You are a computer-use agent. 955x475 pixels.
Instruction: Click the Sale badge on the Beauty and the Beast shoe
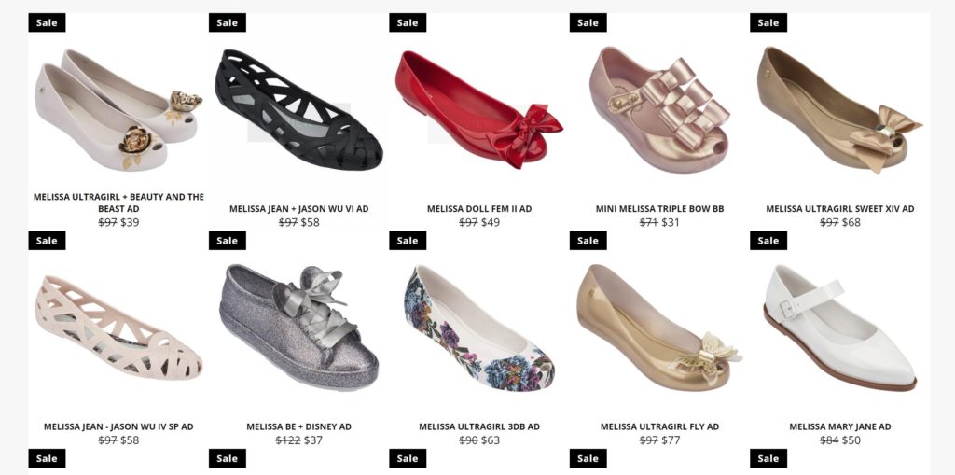[47, 22]
